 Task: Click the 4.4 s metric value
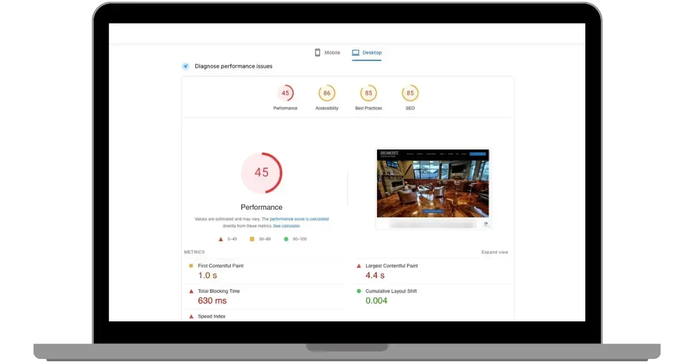(375, 276)
